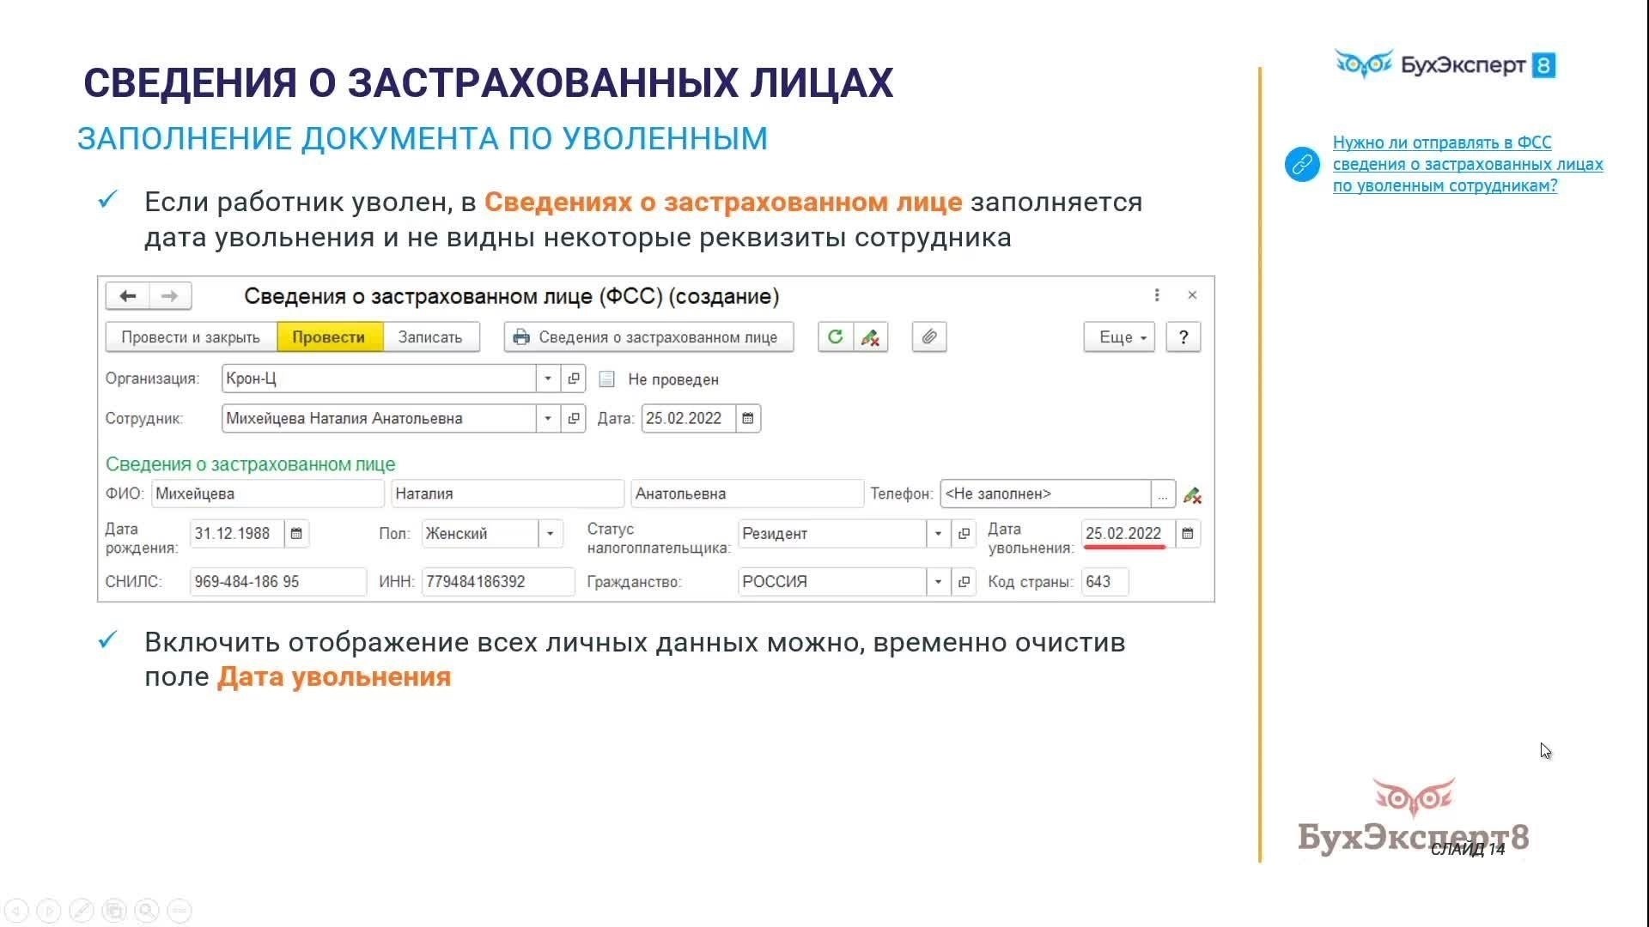Screen dimensions: 1649x927
Task: Expand the Еще menu
Action: click(x=1119, y=337)
